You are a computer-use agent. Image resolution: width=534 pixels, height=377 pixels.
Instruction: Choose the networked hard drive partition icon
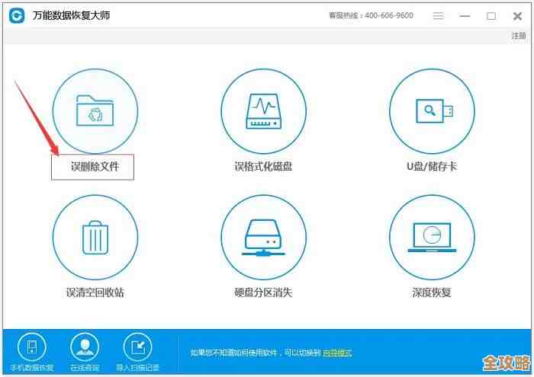click(263, 238)
